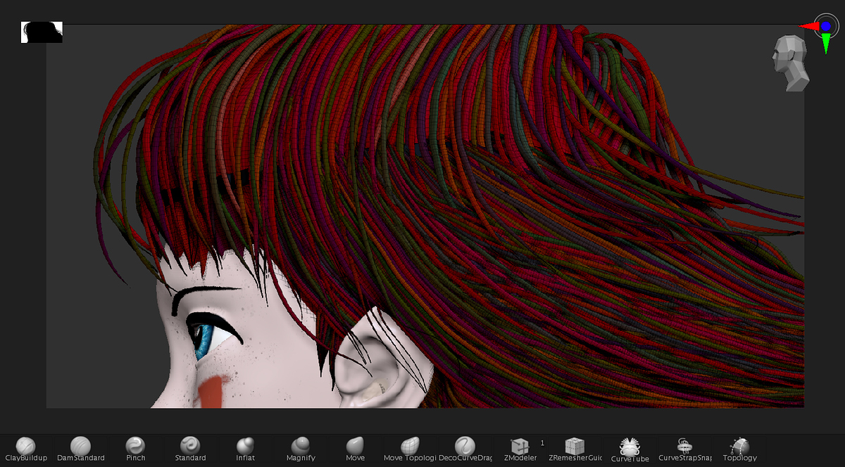
Task: Select the DamStandard brush
Action: [81, 448]
